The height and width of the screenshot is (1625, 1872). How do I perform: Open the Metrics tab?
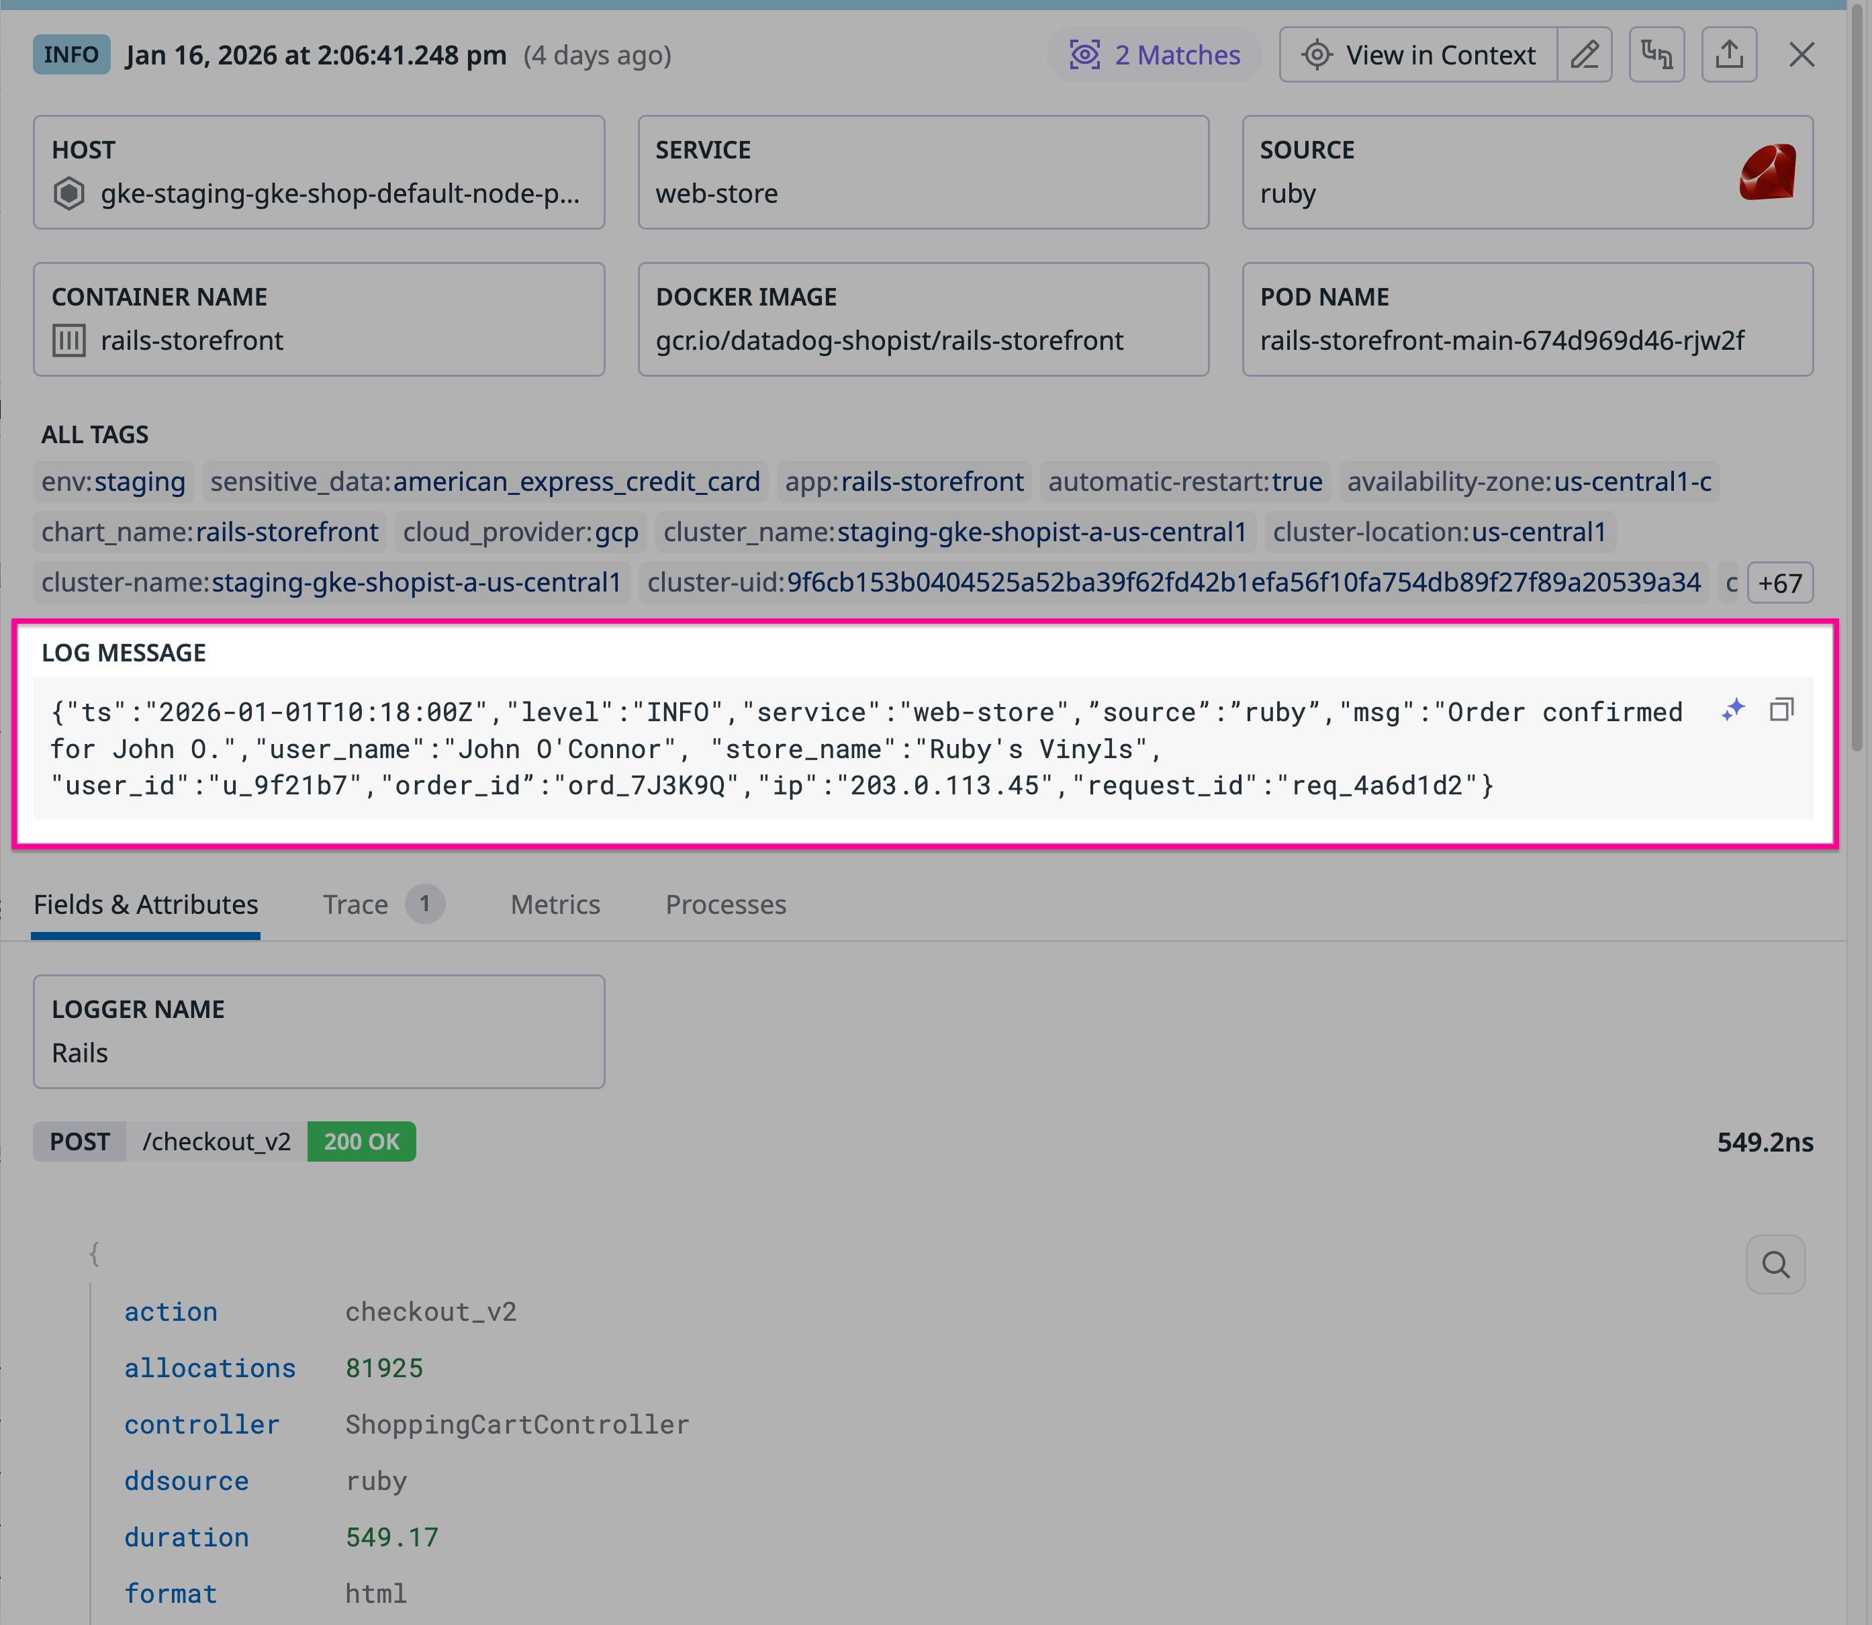click(x=555, y=904)
